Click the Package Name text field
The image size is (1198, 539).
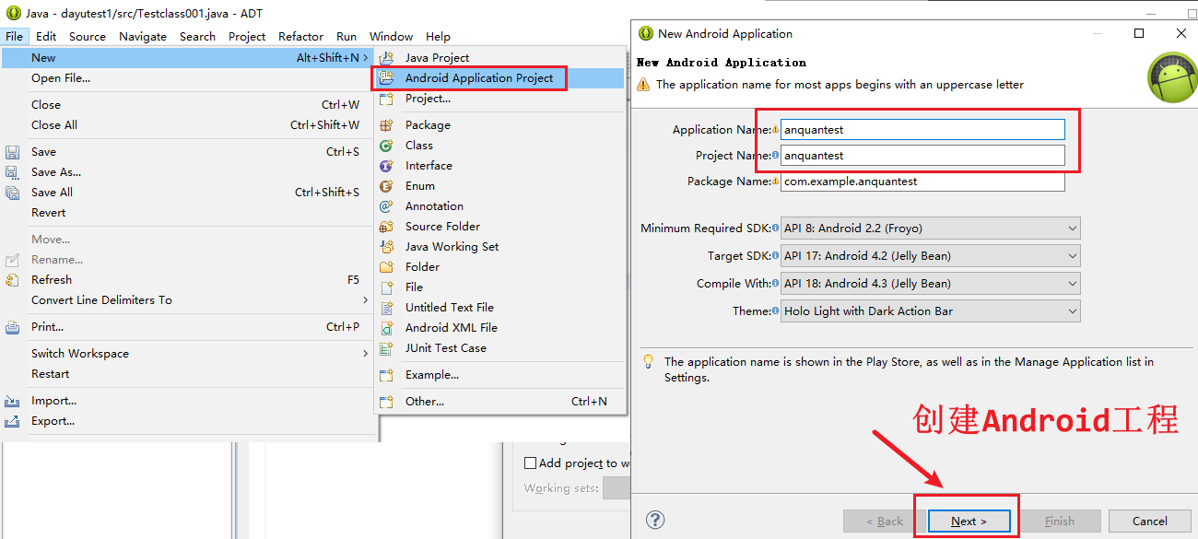922,182
